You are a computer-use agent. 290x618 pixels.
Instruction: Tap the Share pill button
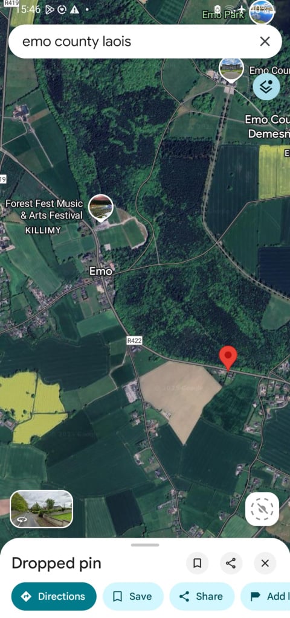coord(202,596)
